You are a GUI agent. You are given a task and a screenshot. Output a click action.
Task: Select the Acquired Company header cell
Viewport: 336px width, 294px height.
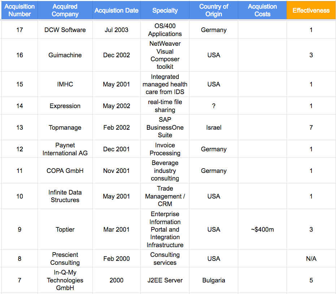[x=65, y=10]
